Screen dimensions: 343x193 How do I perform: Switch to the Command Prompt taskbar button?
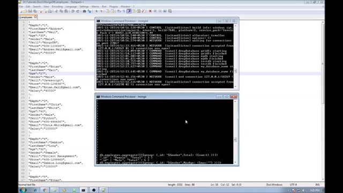tap(84, 190)
